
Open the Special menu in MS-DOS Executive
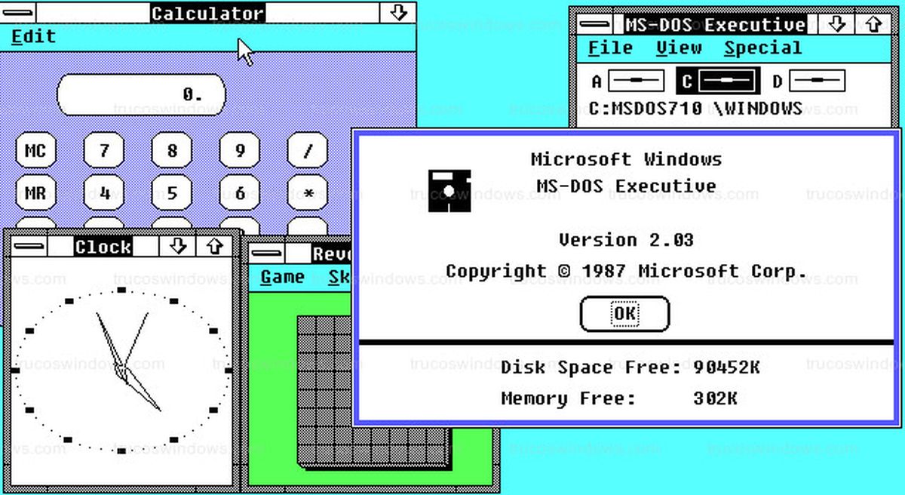(x=762, y=48)
